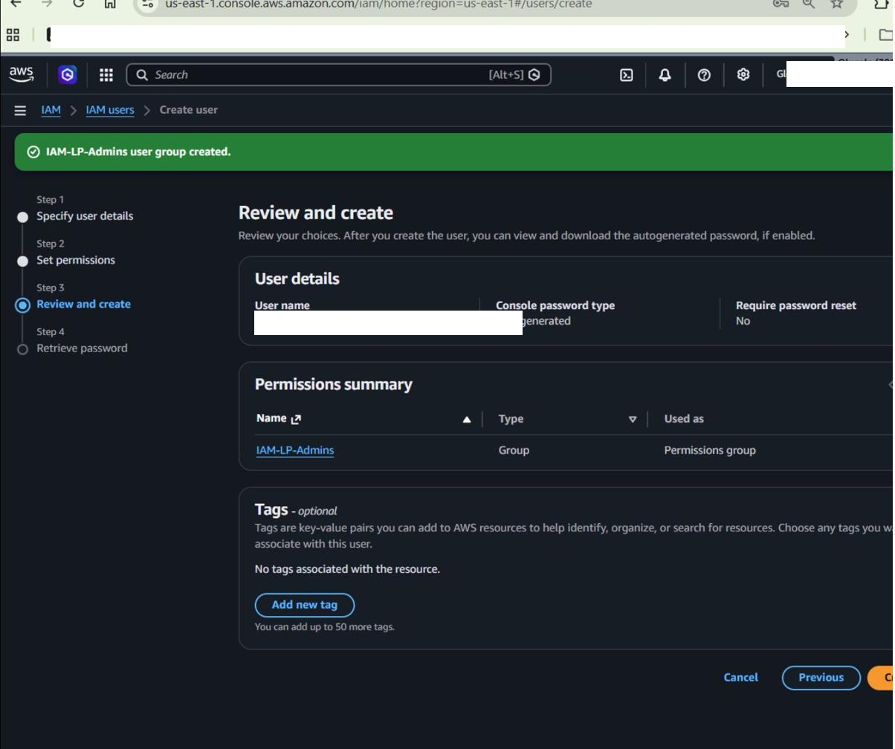
Task: Open the purple Amazon Q assistant icon
Action: 68,74
